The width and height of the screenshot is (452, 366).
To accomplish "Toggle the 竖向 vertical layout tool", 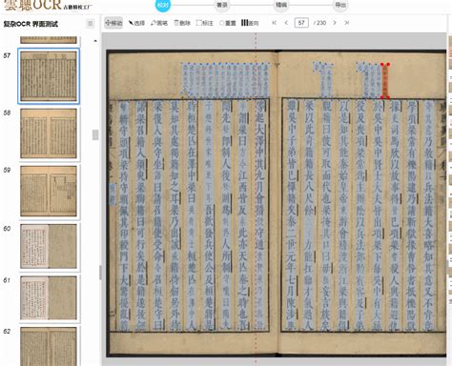I will click(x=250, y=23).
